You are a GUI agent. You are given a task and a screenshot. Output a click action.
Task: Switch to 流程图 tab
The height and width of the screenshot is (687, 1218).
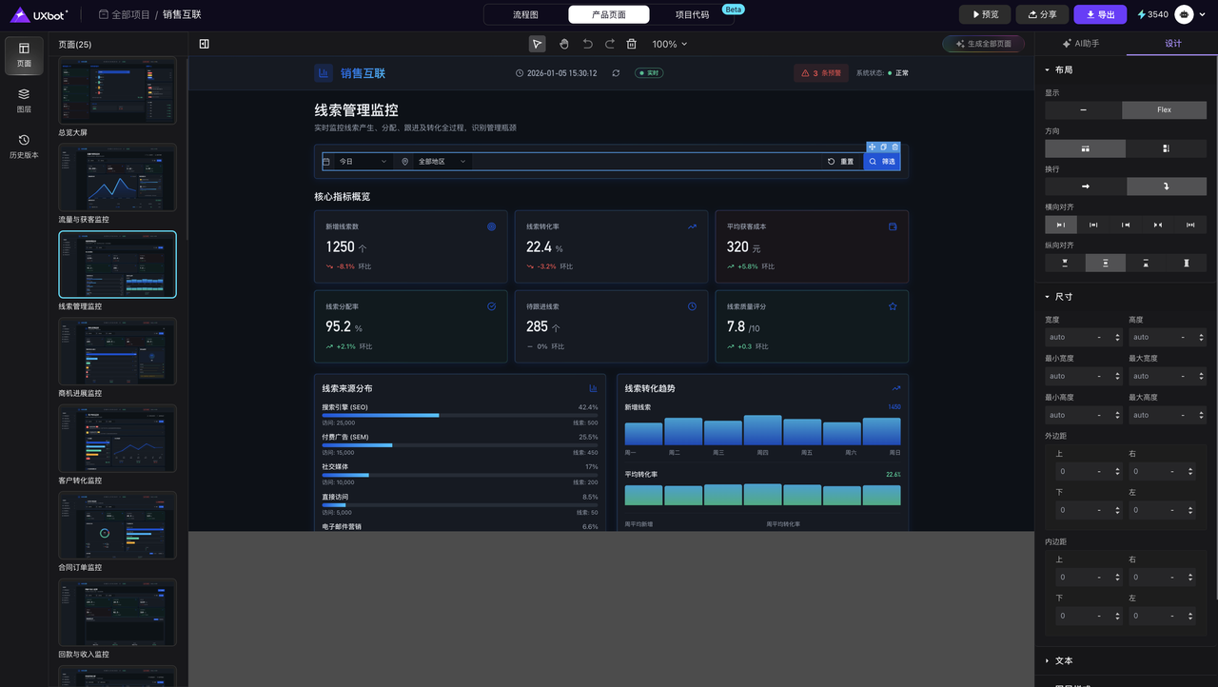point(525,14)
